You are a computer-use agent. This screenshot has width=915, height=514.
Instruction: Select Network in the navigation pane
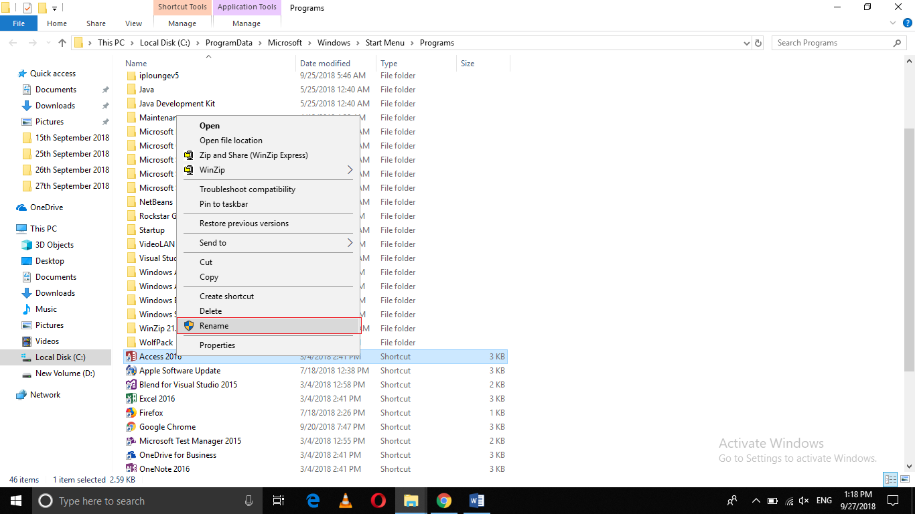tap(47, 394)
